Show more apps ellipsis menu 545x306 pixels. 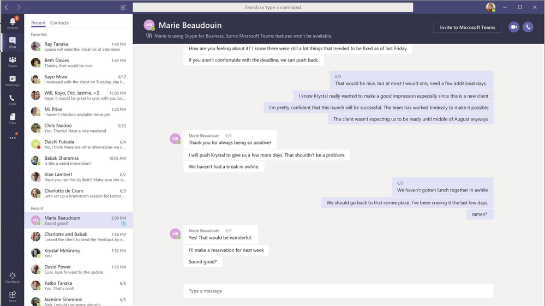12,137
